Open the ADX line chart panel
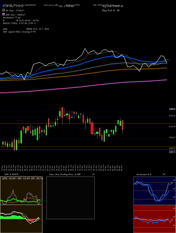 (21, 191)
